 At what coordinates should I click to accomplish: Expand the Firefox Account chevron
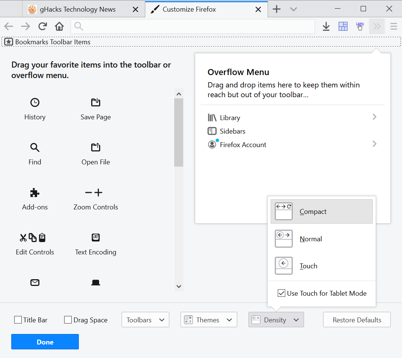pyautogui.click(x=374, y=144)
